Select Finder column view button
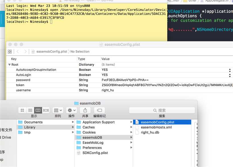Image resolution: width=233 pixels, height=167 pixels. click(x=38, y=110)
